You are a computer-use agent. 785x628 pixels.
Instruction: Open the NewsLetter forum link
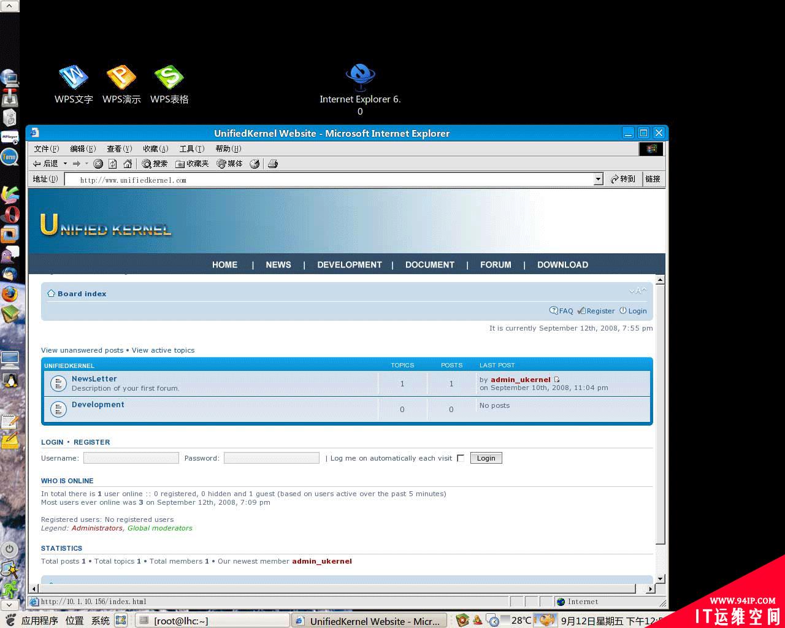click(x=94, y=379)
